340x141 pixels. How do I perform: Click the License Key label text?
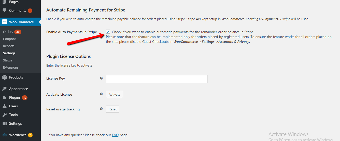55,78
